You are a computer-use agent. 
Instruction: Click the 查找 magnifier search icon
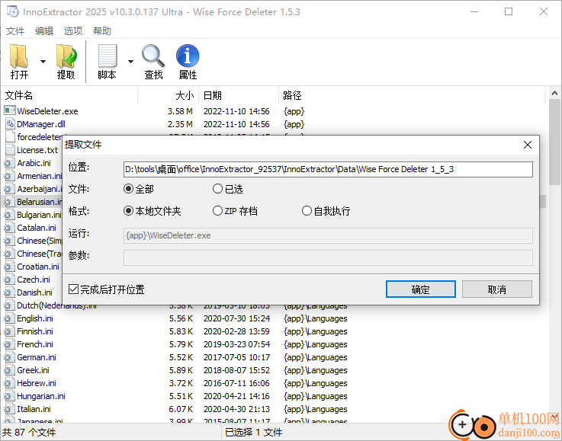click(x=153, y=62)
